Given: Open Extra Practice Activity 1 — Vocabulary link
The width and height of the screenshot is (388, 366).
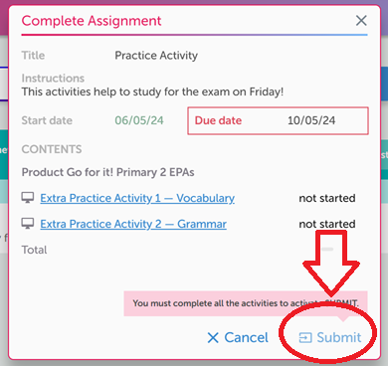Looking at the screenshot, I should tap(137, 198).
